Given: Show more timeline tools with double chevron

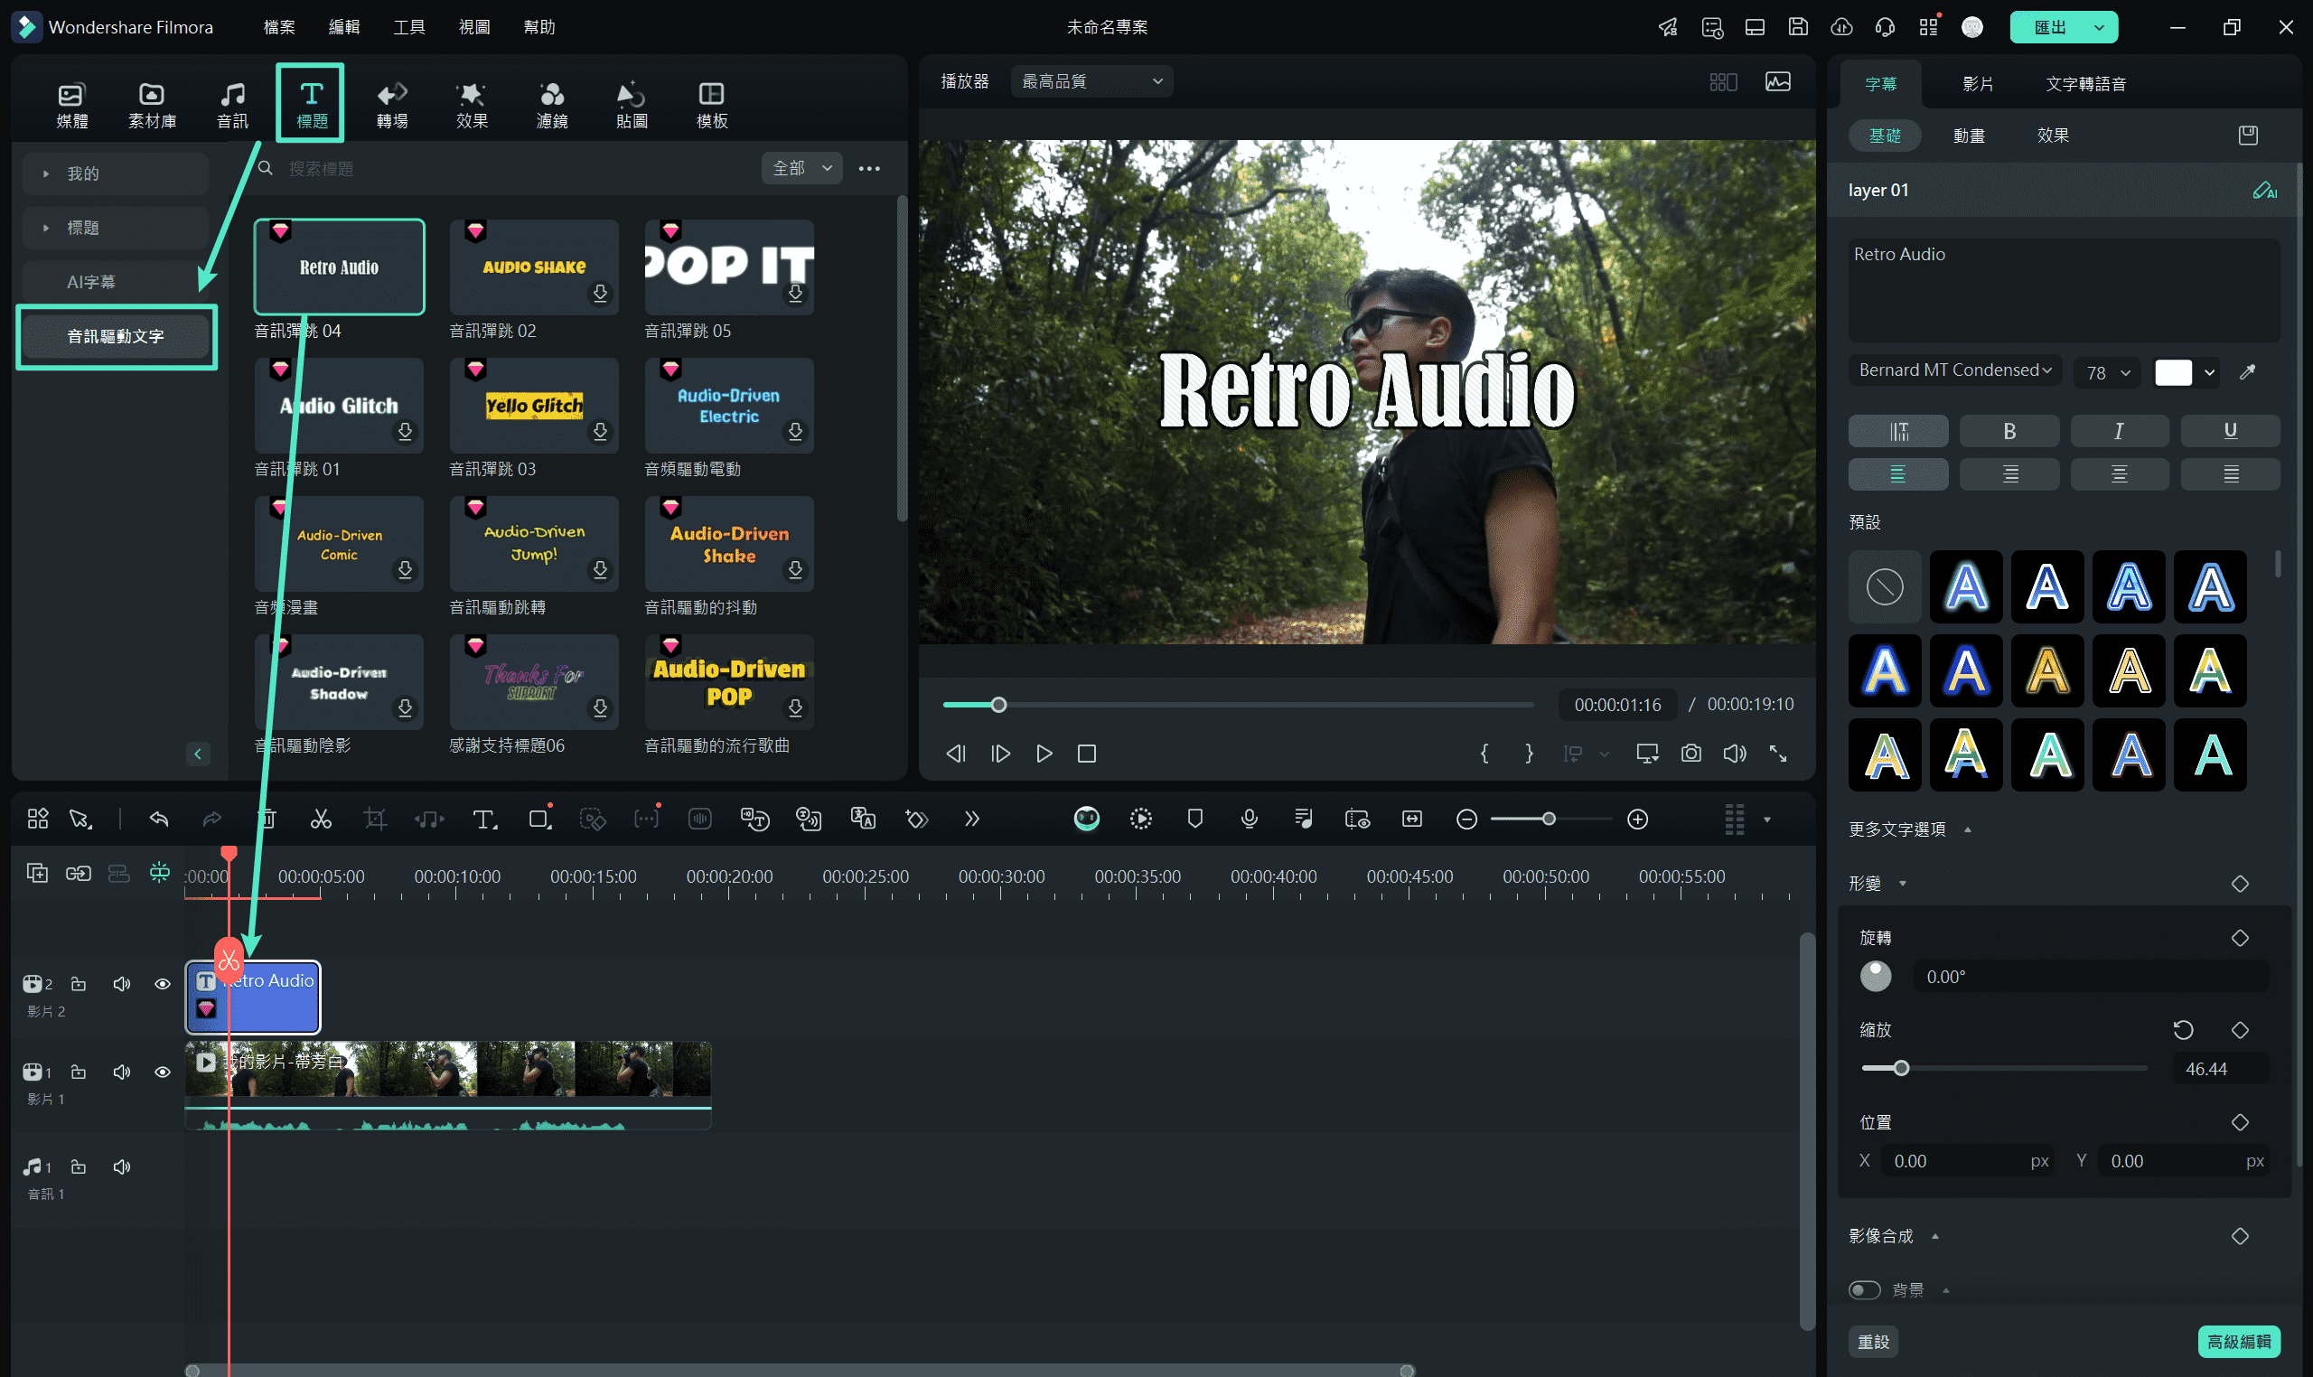Looking at the screenshot, I should tap(971, 819).
